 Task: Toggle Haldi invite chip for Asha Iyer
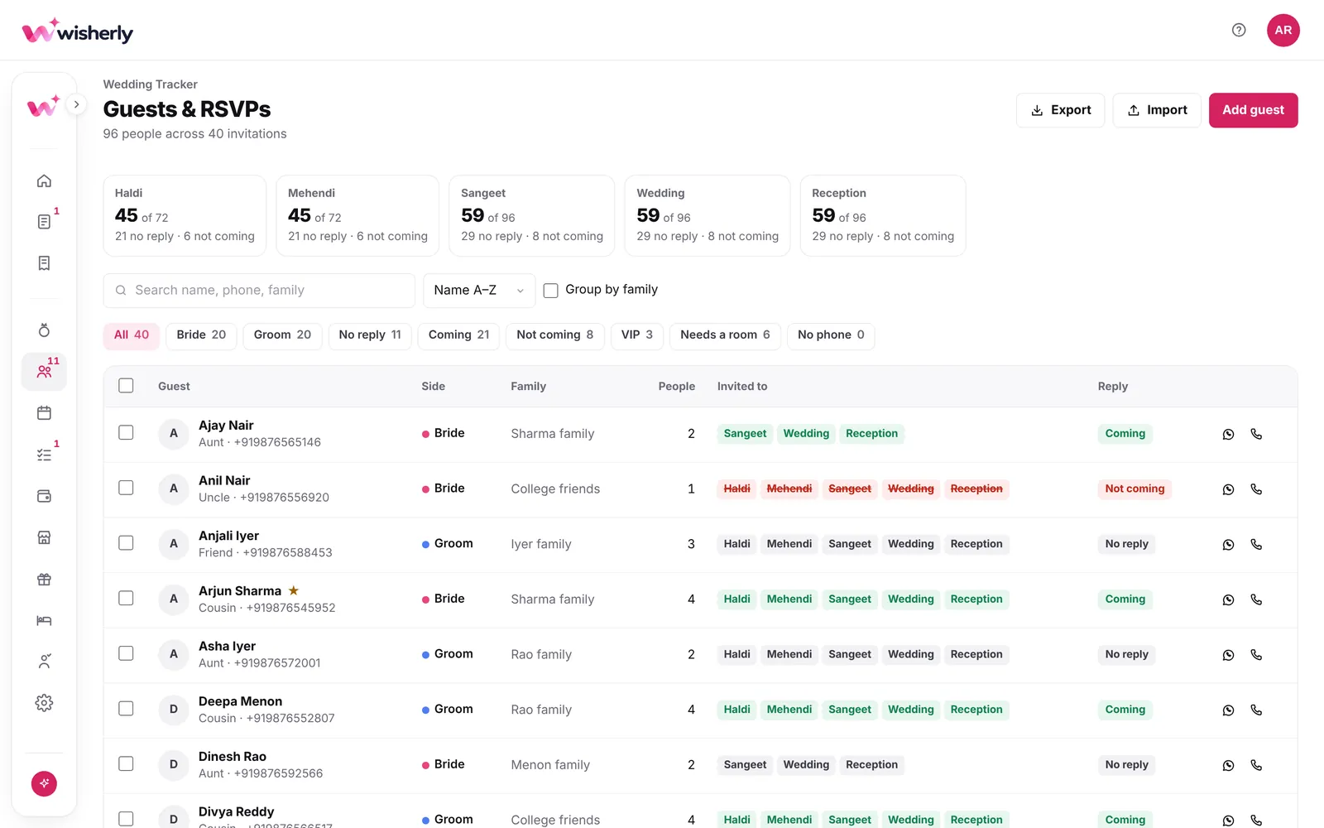(736, 654)
